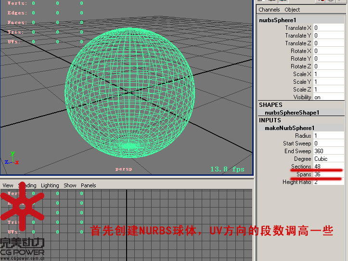
Task: Click the Translate X value field
Action: (329, 28)
